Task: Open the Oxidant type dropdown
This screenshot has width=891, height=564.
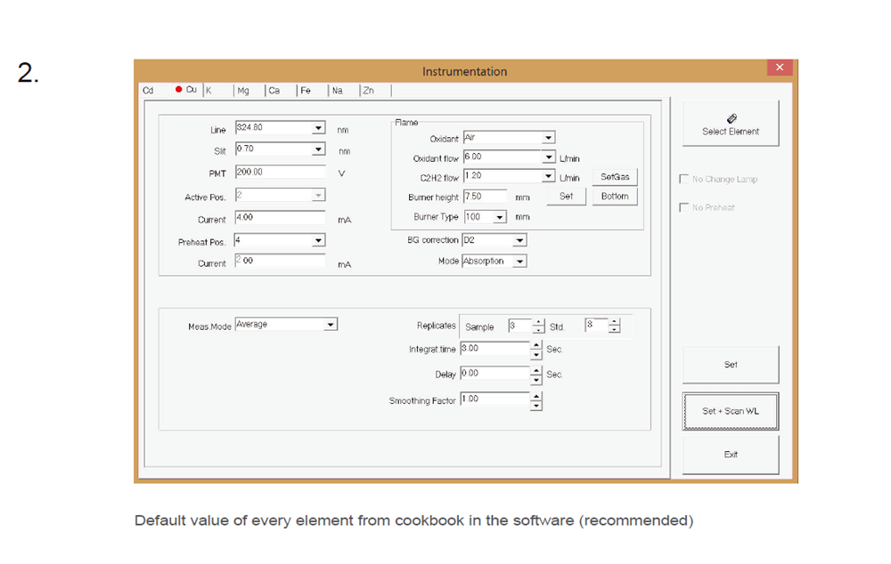Action: click(x=548, y=138)
